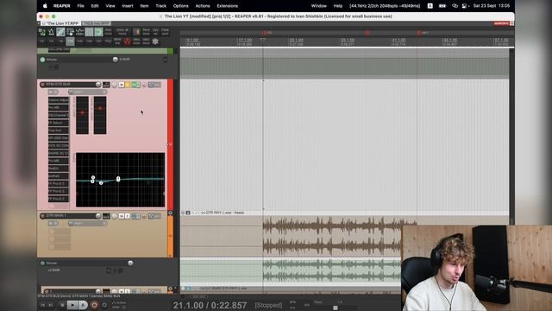Viewport: 552px width, 311px height.
Task: Click the red icon in second toolbar row
Action: 127,41
